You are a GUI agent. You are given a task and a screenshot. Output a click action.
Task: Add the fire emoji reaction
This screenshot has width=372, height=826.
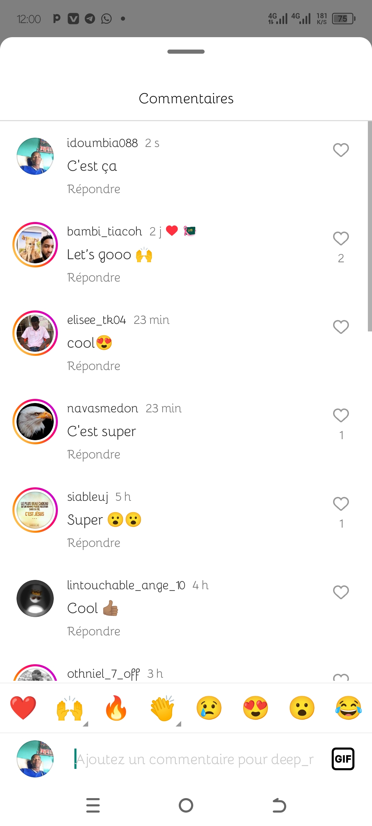pos(116,708)
